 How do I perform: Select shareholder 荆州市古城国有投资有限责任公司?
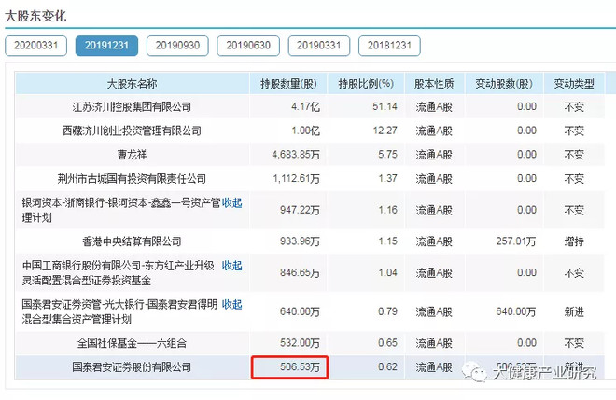click(x=132, y=179)
